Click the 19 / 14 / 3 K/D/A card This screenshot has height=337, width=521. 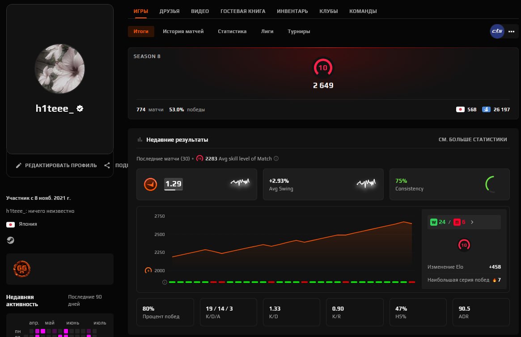(x=228, y=312)
